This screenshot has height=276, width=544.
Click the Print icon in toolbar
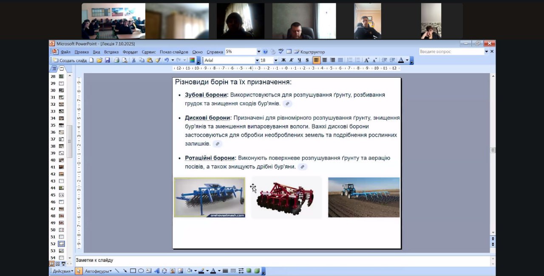(116, 60)
